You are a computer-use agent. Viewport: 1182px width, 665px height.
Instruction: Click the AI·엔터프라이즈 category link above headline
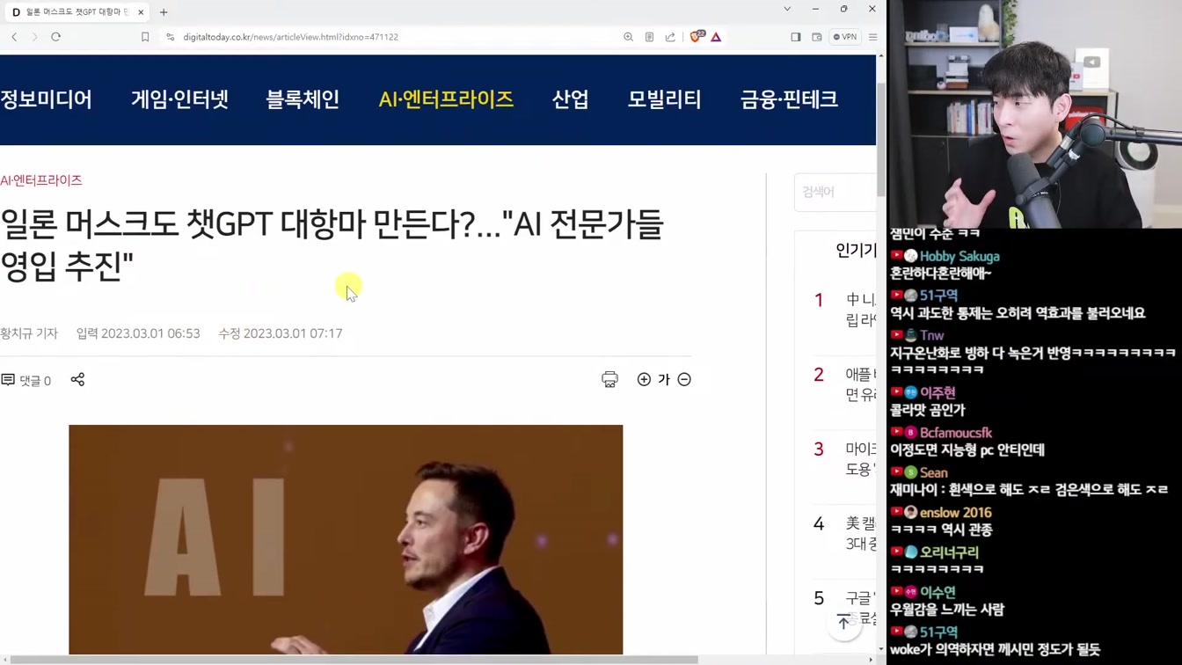click(40, 180)
